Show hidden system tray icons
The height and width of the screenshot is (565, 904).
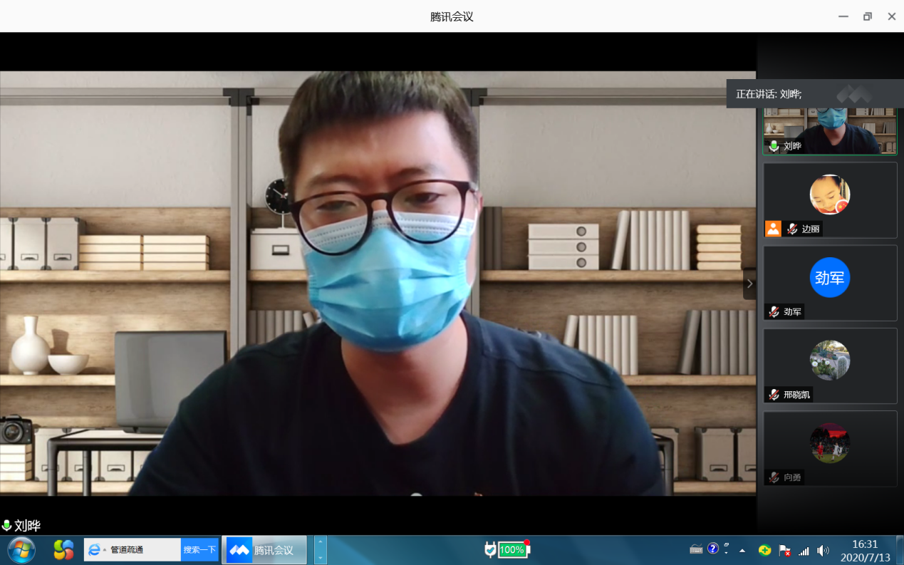coord(742,551)
